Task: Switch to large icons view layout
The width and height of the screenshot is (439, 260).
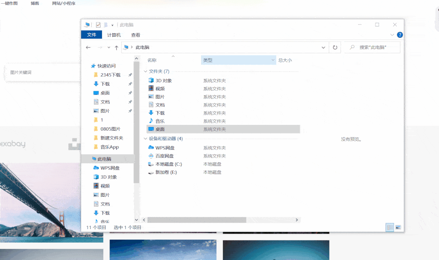Action: pos(398,227)
